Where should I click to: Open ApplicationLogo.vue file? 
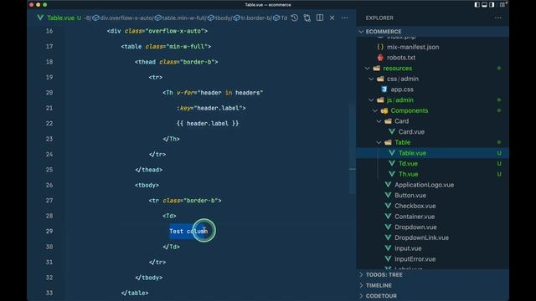425,185
